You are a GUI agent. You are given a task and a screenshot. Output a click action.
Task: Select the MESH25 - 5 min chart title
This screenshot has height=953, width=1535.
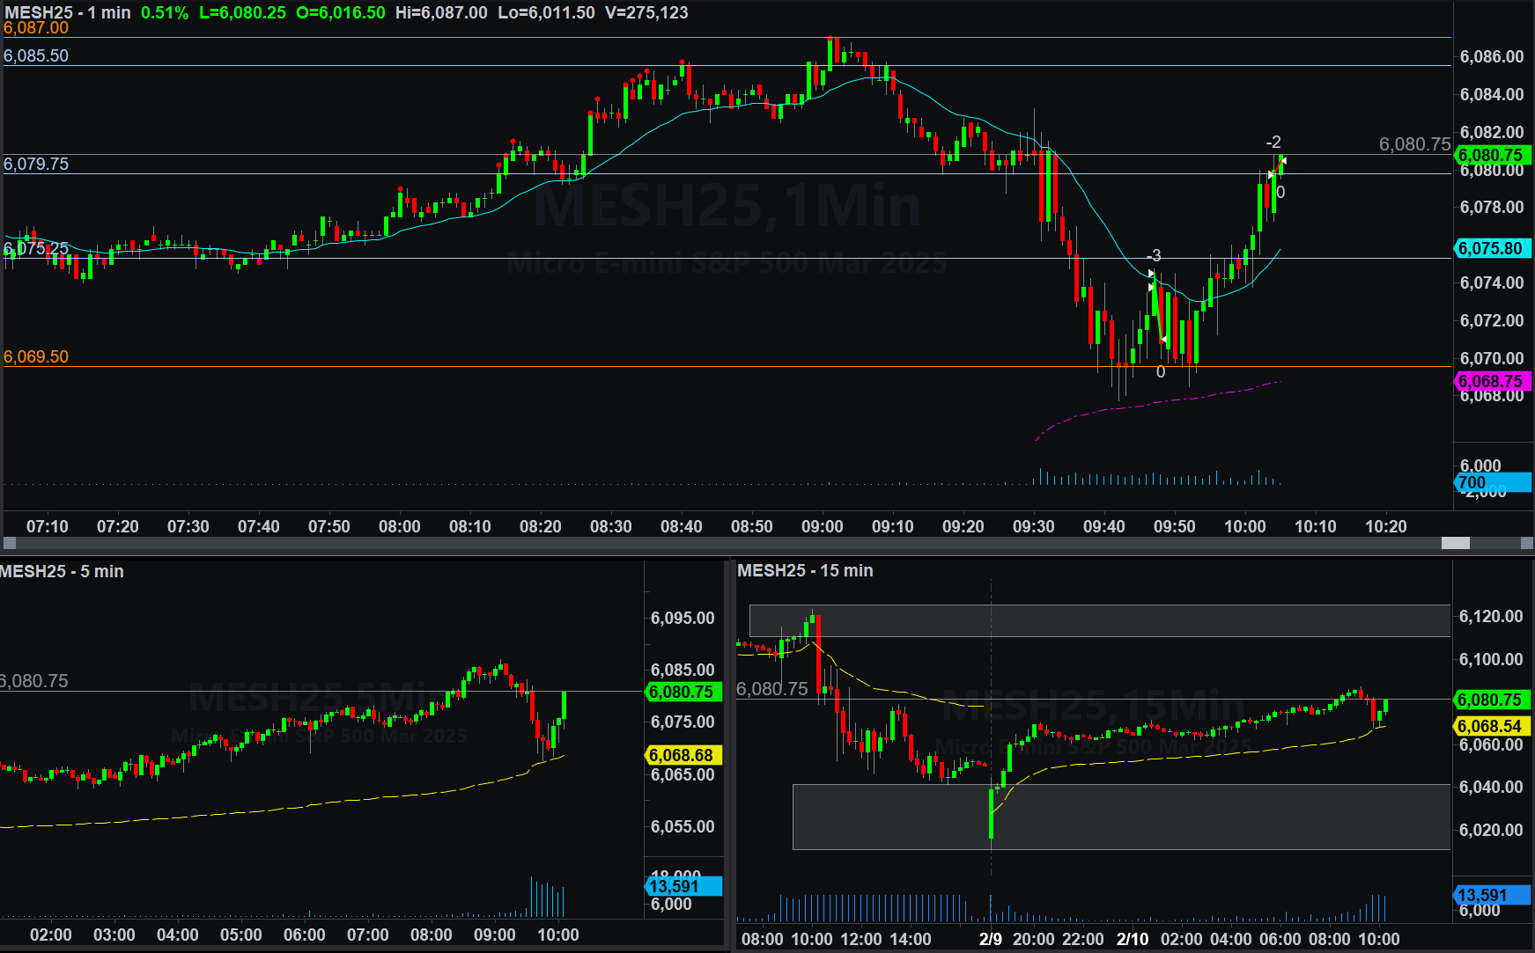tap(62, 571)
